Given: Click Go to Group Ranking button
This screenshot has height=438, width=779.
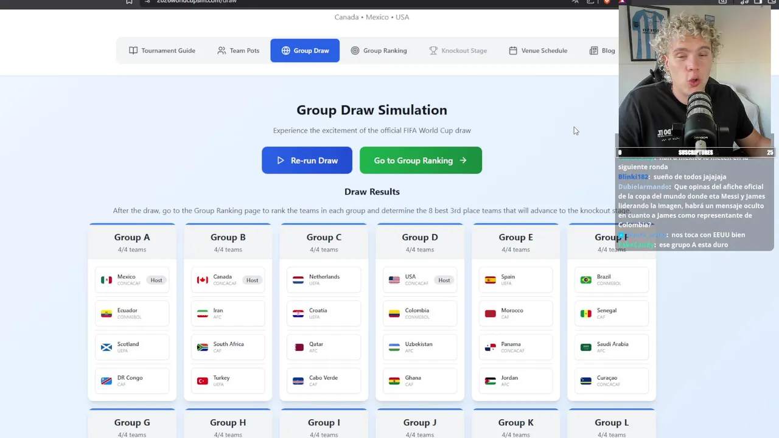Looking at the screenshot, I should (x=421, y=161).
